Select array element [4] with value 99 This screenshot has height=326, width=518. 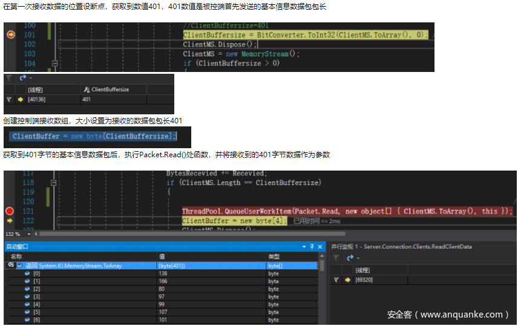37,304
